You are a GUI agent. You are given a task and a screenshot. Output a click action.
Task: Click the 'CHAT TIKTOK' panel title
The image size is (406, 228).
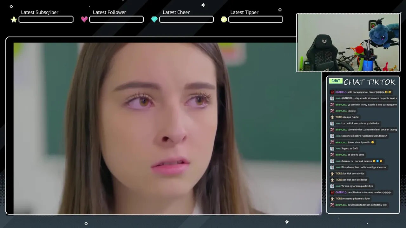click(x=370, y=82)
